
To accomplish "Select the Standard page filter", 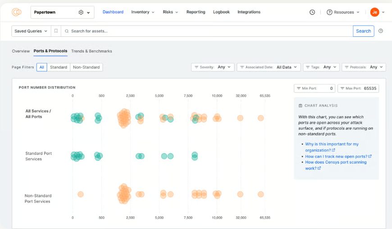I will (x=59, y=67).
